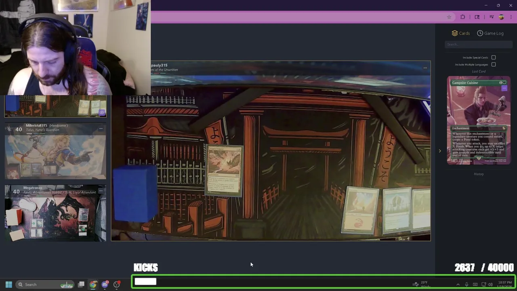Open the volume speaker icon in tray
Image resolution: width=517 pixels, height=291 pixels.
point(490,285)
